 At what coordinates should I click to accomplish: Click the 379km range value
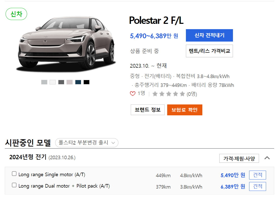163,187
